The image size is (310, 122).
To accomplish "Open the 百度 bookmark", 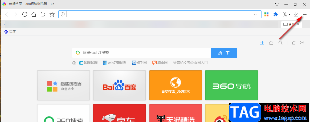I will pos(10,31).
